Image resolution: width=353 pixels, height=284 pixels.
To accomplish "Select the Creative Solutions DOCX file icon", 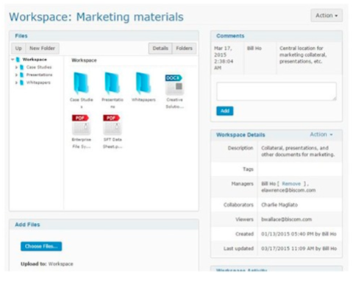I will 174,85.
